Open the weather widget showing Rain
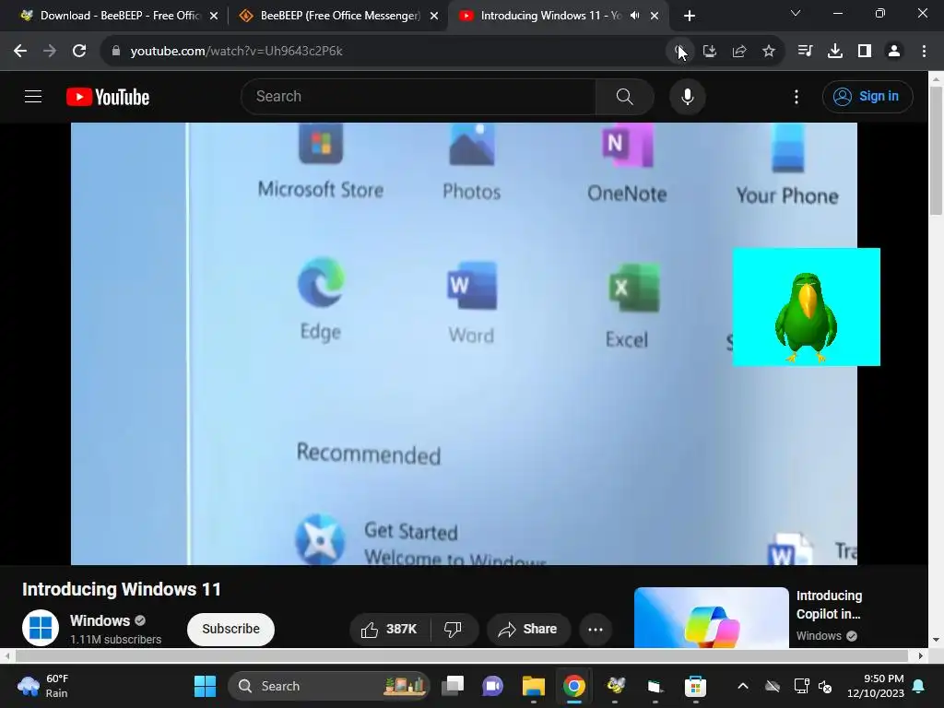This screenshot has width=944, height=708. coord(43,686)
